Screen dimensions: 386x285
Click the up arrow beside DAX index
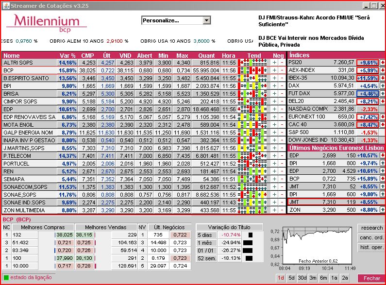[x=382, y=86]
